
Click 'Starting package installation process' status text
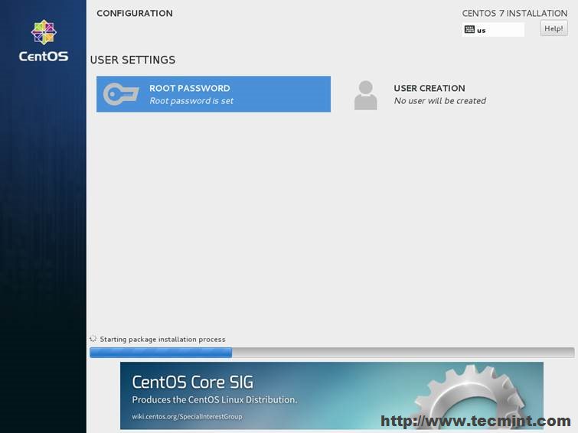coord(162,340)
